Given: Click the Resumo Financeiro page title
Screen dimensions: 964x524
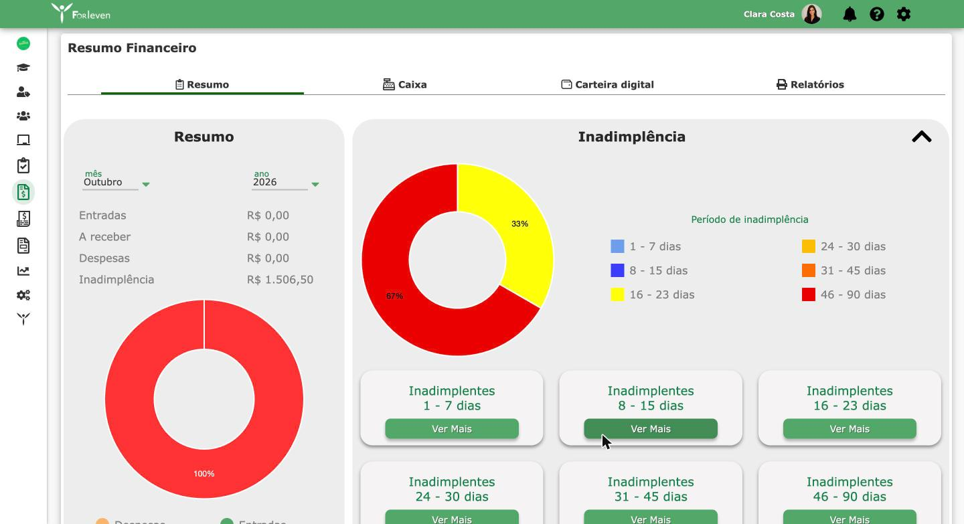Looking at the screenshot, I should click(x=132, y=48).
